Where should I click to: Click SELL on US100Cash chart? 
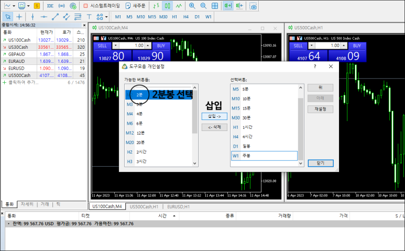pos(102,46)
